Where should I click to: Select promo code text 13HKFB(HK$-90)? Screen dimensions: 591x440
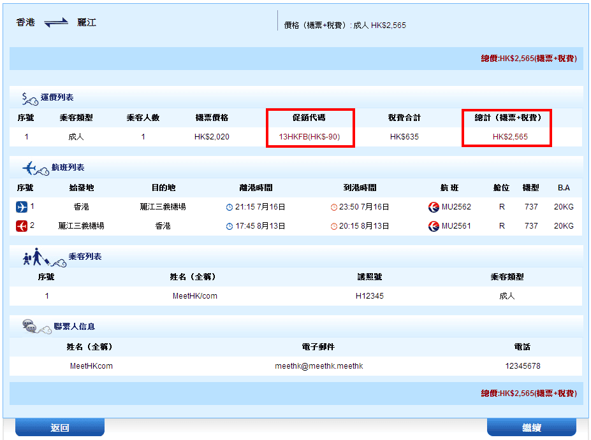309,137
